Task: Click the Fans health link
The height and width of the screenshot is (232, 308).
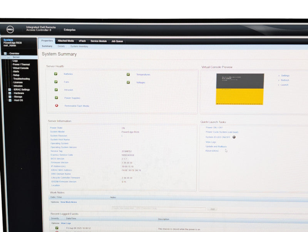Action: click(x=66, y=82)
